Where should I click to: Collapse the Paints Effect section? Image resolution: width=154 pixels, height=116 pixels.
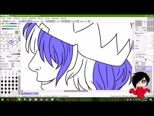pyautogui.click(x=136, y=33)
